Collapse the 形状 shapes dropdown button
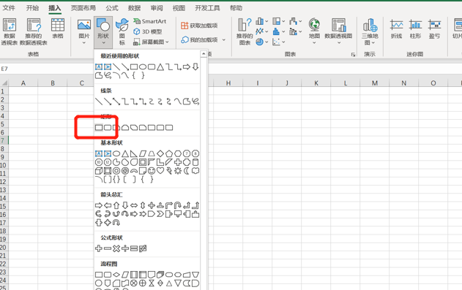 click(x=103, y=32)
